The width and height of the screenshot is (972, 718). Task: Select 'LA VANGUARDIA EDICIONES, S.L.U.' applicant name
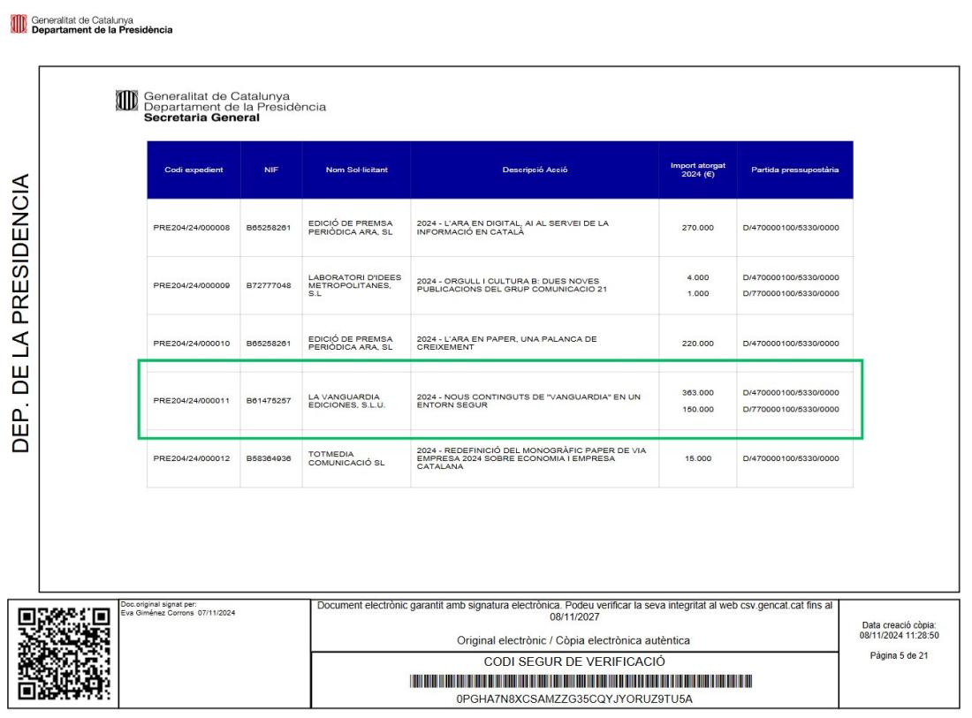tap(346, 401)
